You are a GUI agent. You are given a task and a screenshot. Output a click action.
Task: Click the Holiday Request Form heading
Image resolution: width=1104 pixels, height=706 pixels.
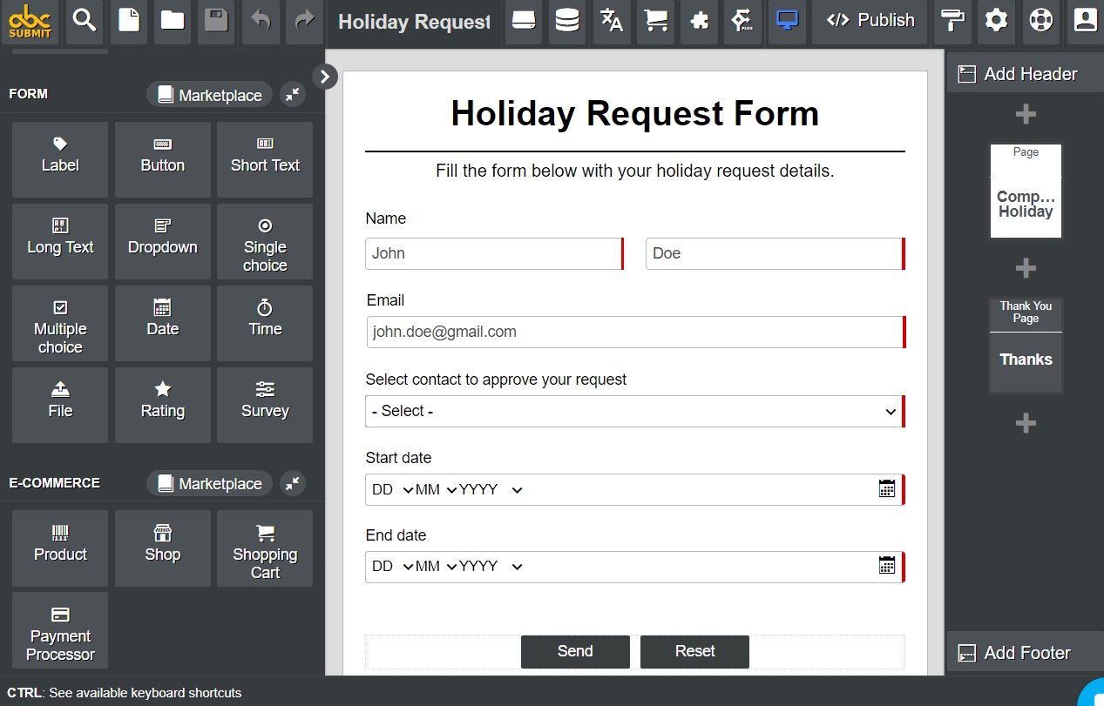(x=634, y=113)
